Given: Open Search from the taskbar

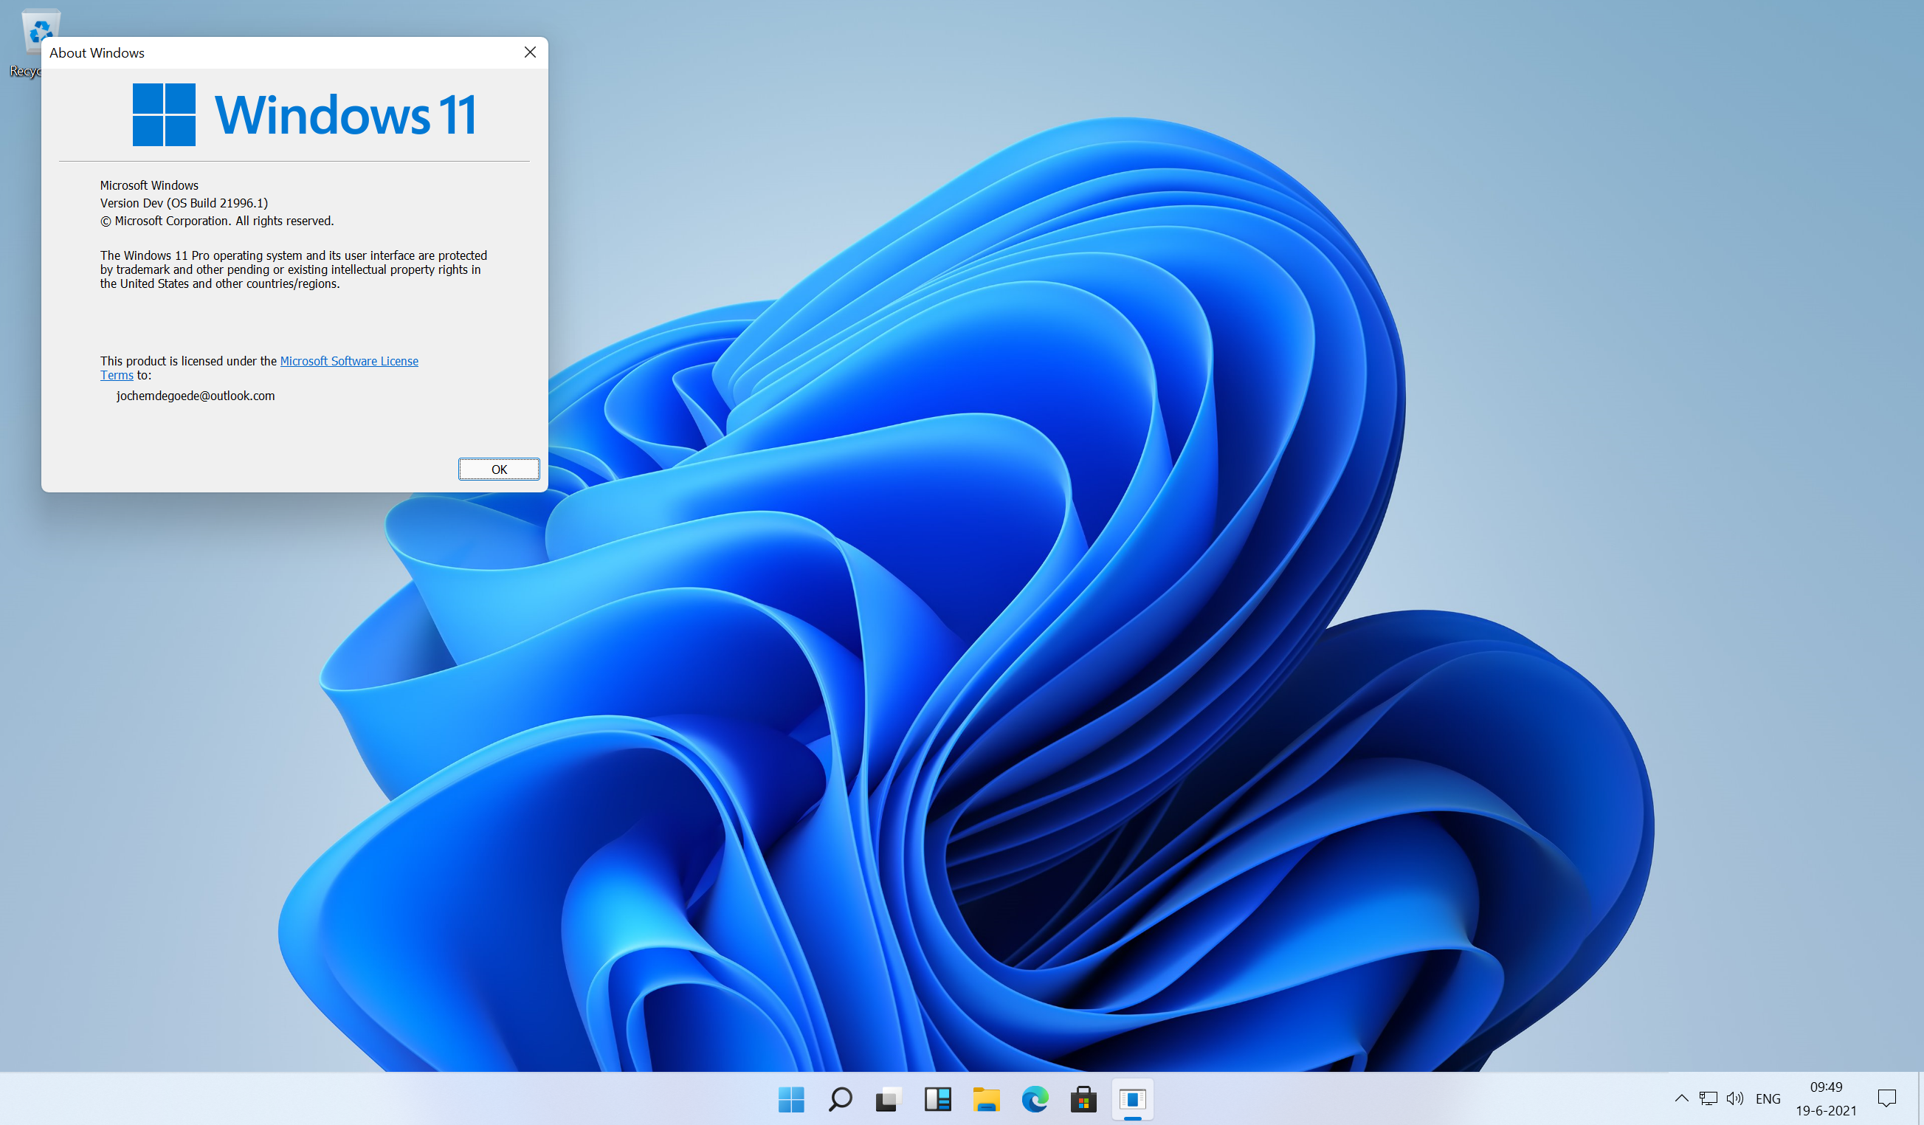Looking at the screenshot, I should 840,1099.
